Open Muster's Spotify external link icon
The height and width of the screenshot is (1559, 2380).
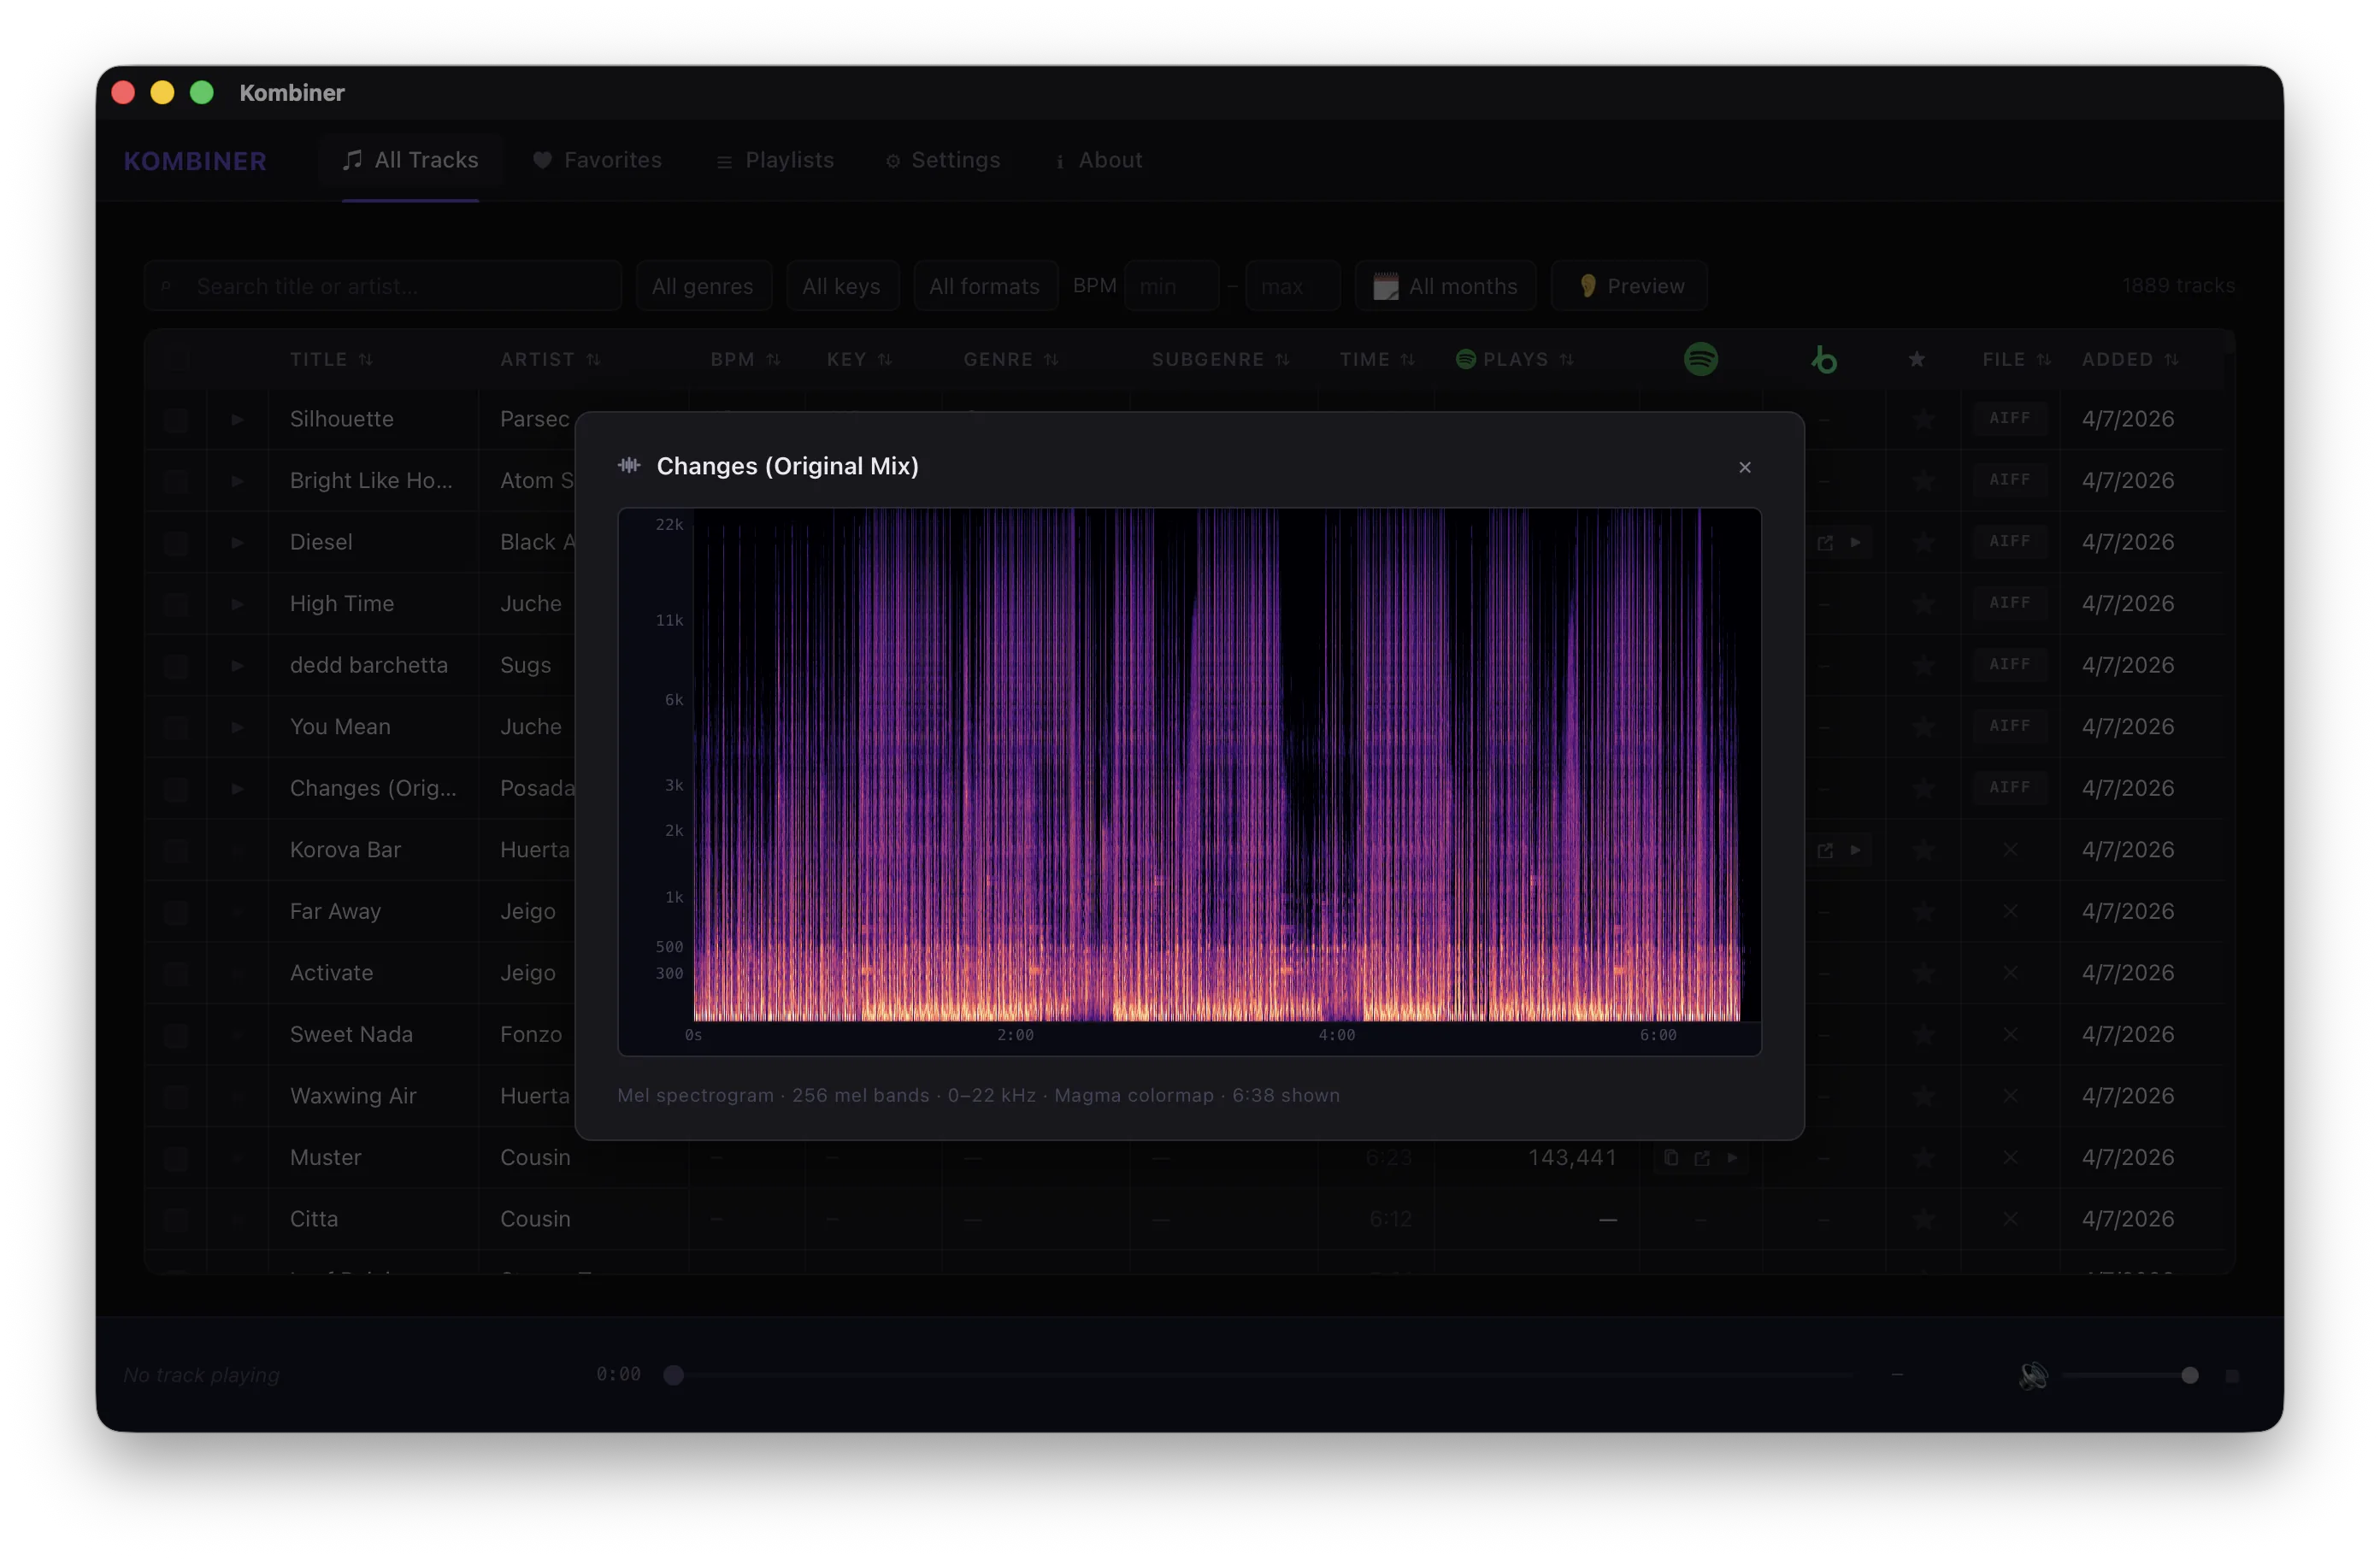[x=1702, y=1158]
